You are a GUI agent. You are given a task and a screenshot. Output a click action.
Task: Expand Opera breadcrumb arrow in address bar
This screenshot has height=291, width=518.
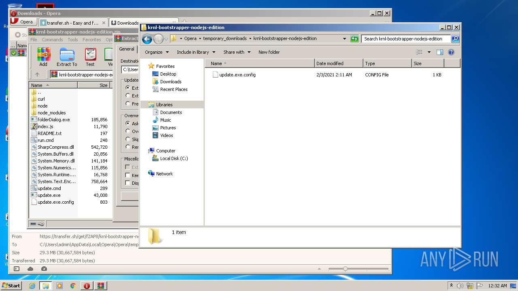pyautogui.click(x=200, y=39)
